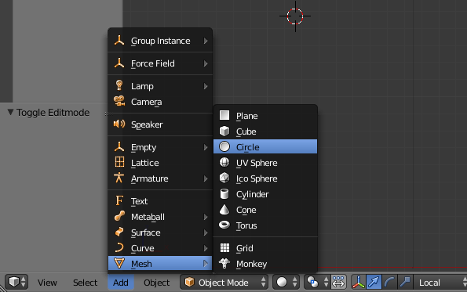Click the Monkey head icon
The width and height of the screenshot is (467, 292).
224,263
